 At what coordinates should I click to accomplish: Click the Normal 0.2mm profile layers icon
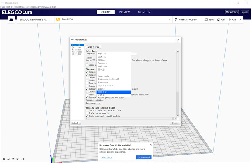(x=176, y=19)
